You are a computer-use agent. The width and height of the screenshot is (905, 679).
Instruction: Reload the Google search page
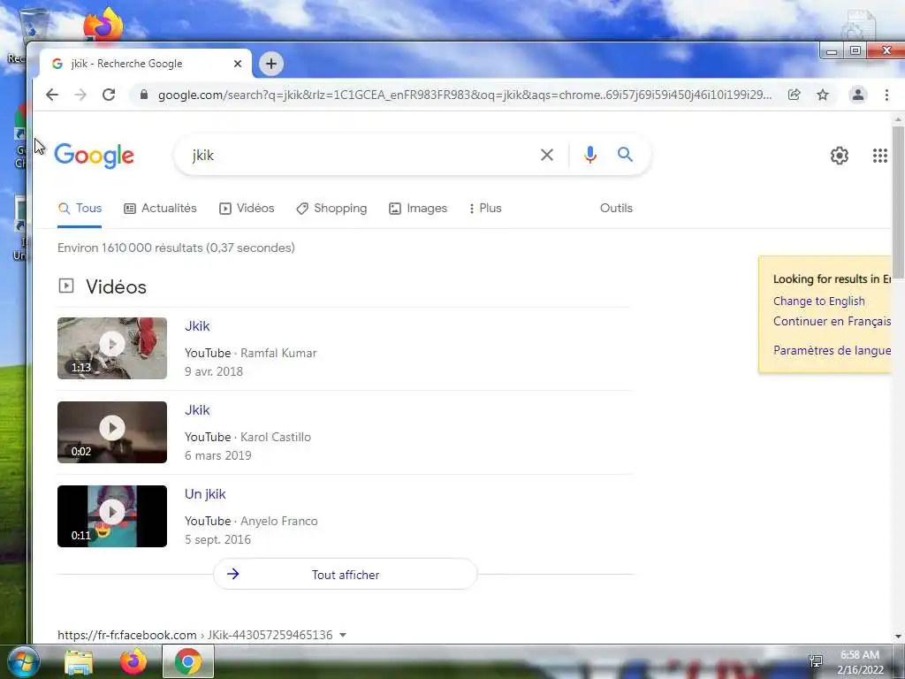pos(109,95)
